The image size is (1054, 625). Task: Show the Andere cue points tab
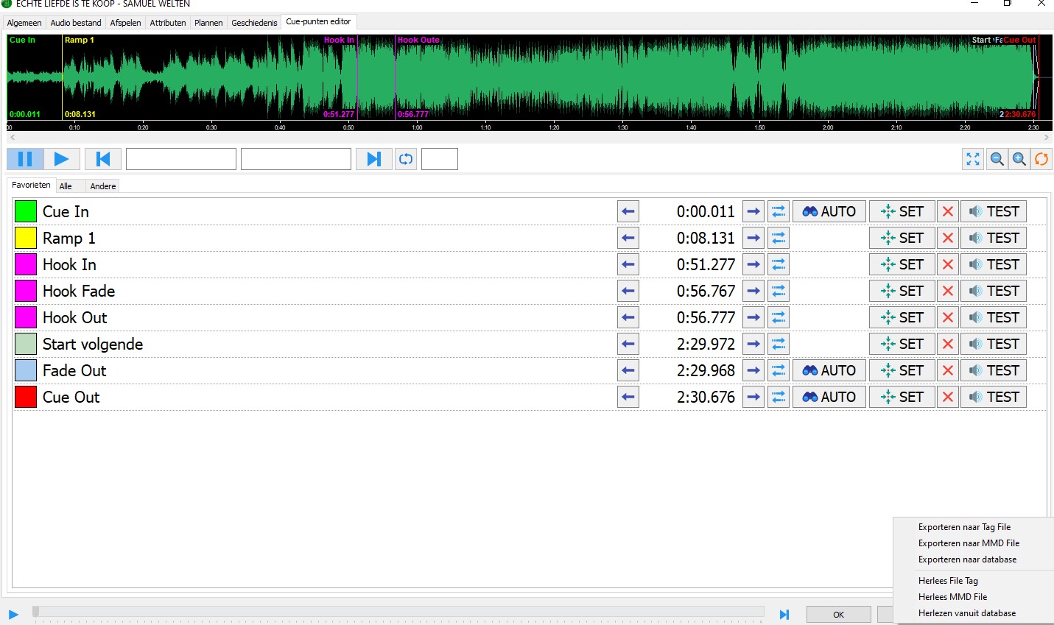point(103,186)
